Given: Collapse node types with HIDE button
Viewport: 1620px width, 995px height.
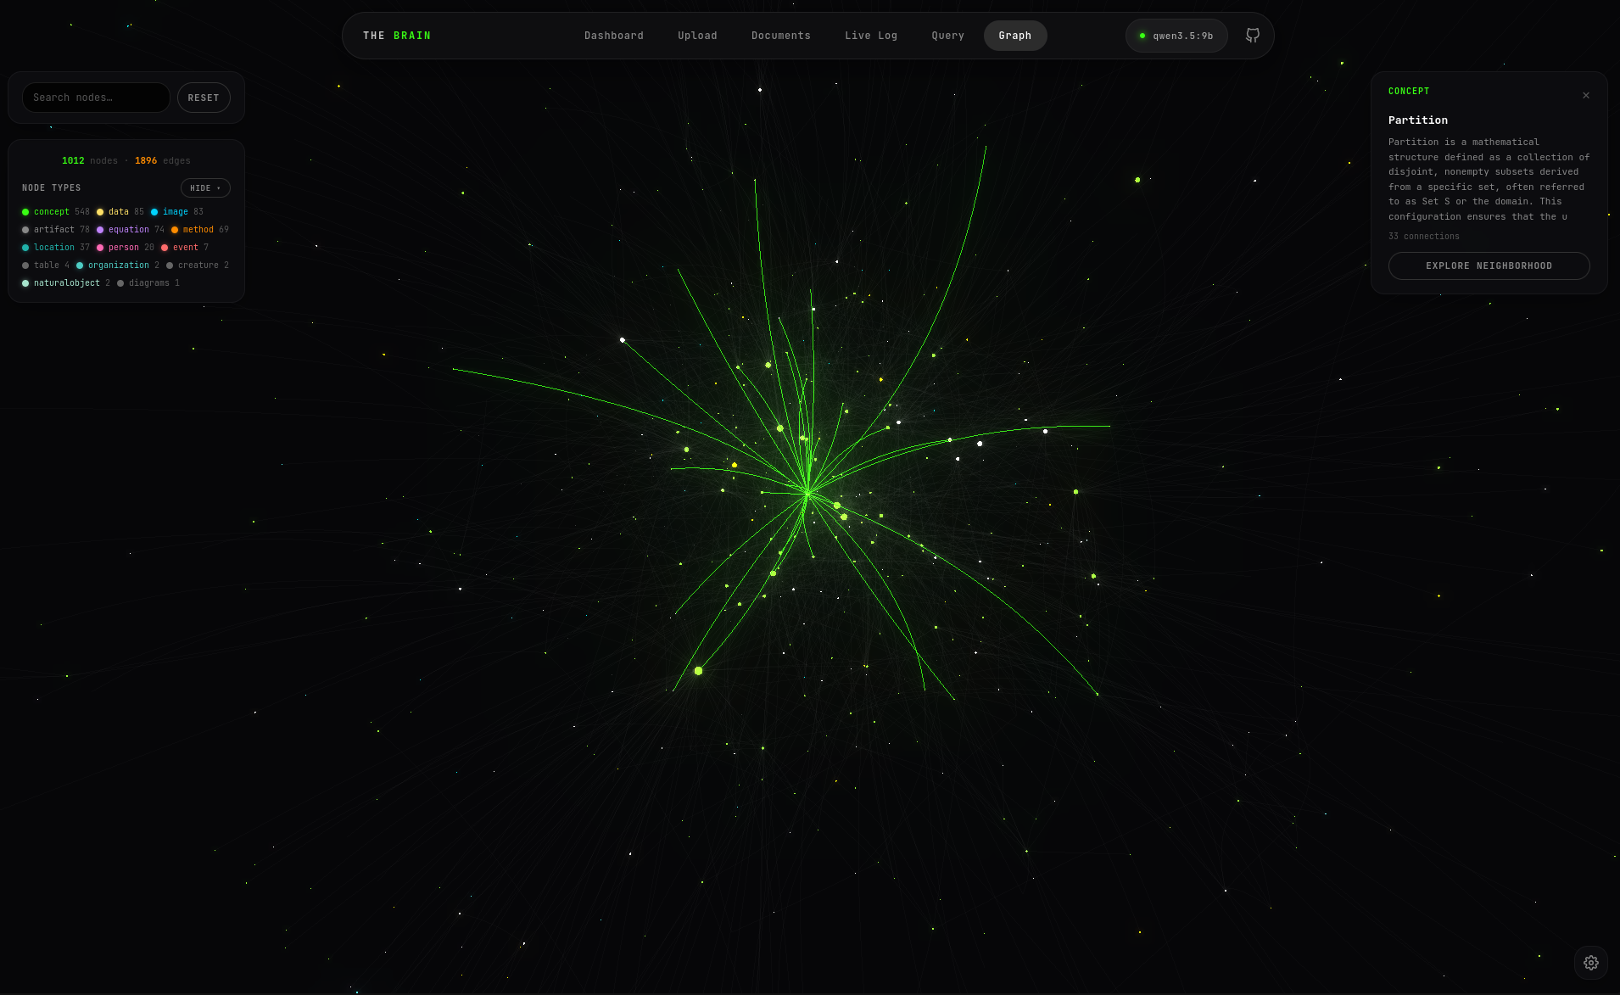Looking at the screenshot, I should coord(205,188).
